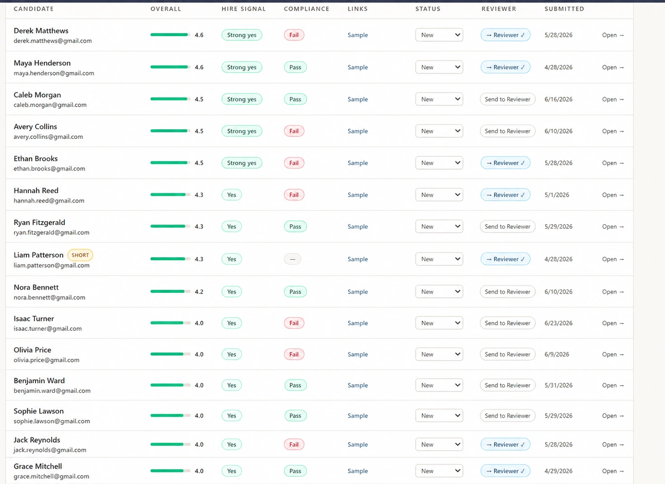
Task: Select Derek Matthews' overall score bar
Action: click(x=170, y=35)
